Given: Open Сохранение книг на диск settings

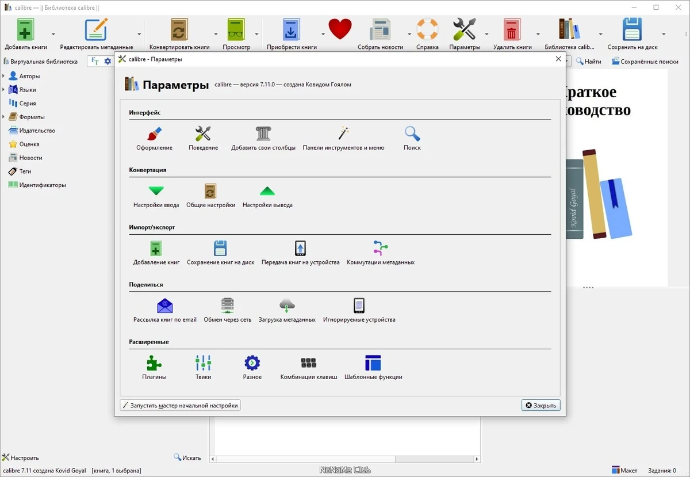Looking at the screenshot, I should click(220, 253).
